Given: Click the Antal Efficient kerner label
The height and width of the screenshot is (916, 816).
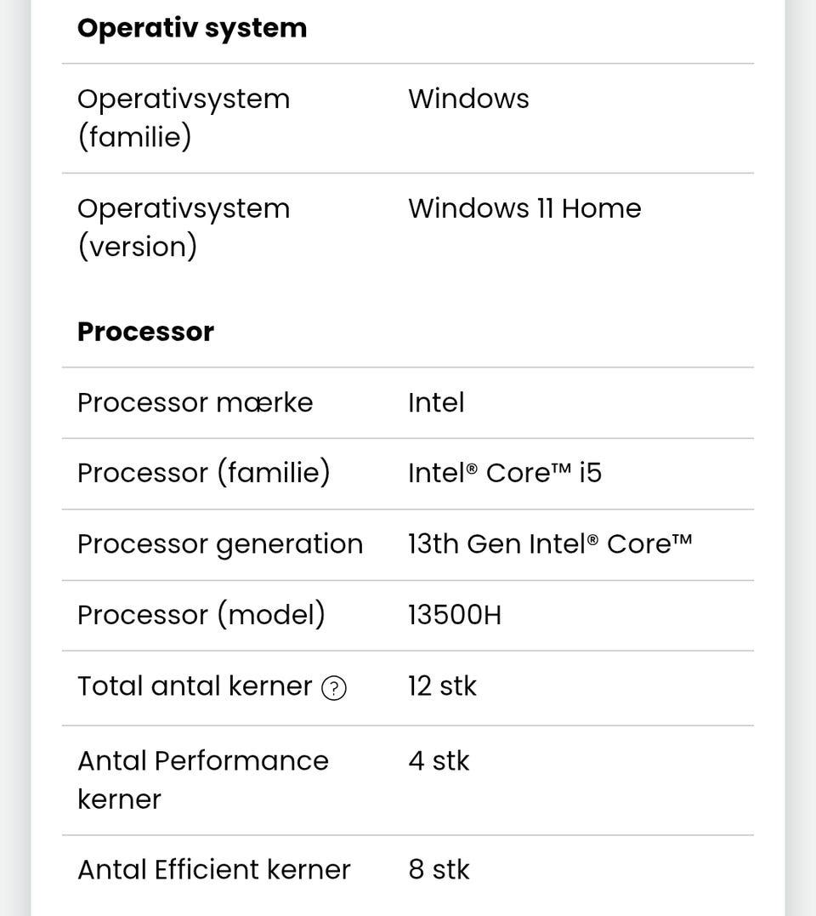Looking at the screenshot, I should [213, 870].
